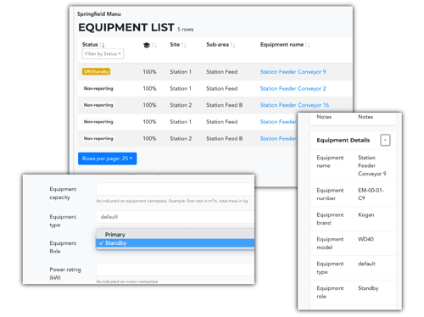Click the Status column header label
This screenshot has width=424, height=317.
[90, 45]
